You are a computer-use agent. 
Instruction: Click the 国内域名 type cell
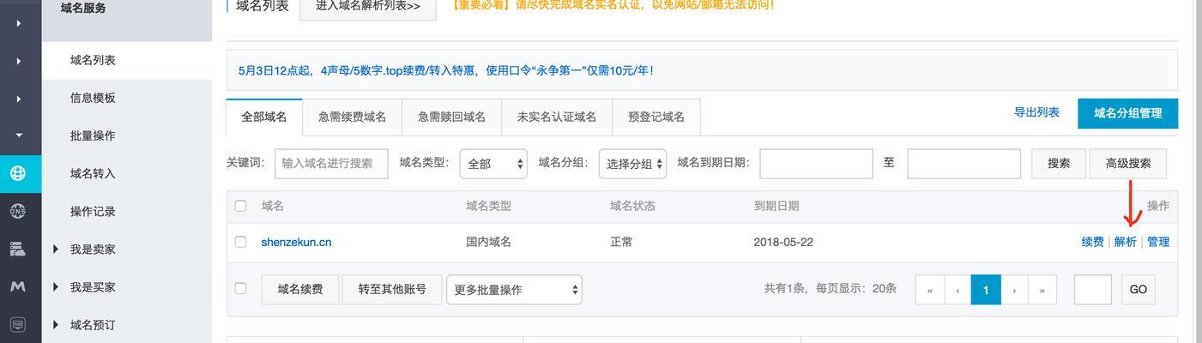(x=488, y=242)
